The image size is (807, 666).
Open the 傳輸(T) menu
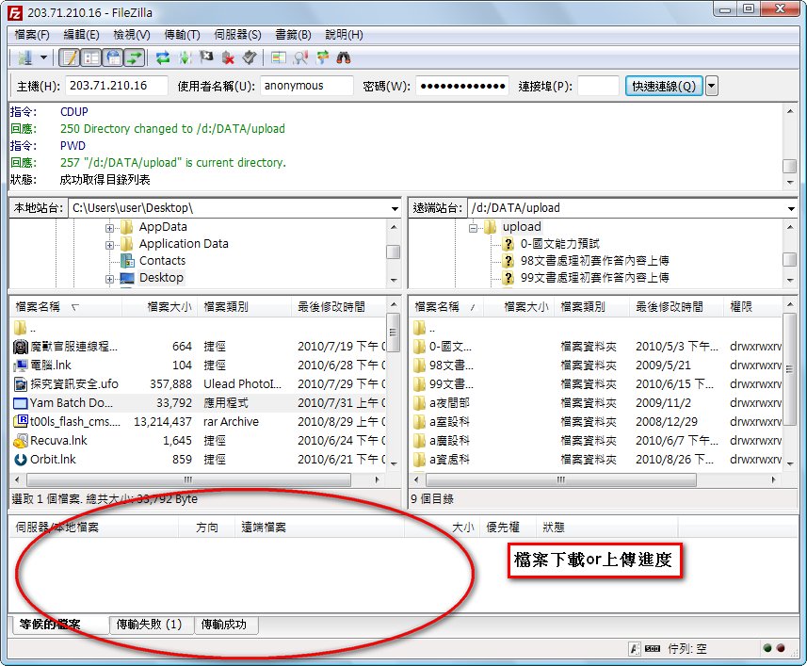click(x=182, y=35)
